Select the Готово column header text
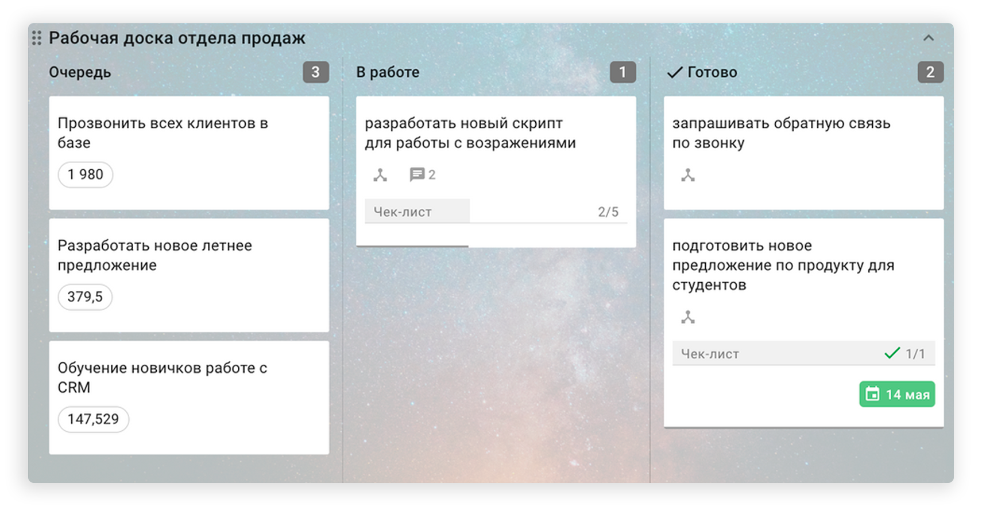The width and height of the screenshot is (982, 507). [x=712, y=72]
